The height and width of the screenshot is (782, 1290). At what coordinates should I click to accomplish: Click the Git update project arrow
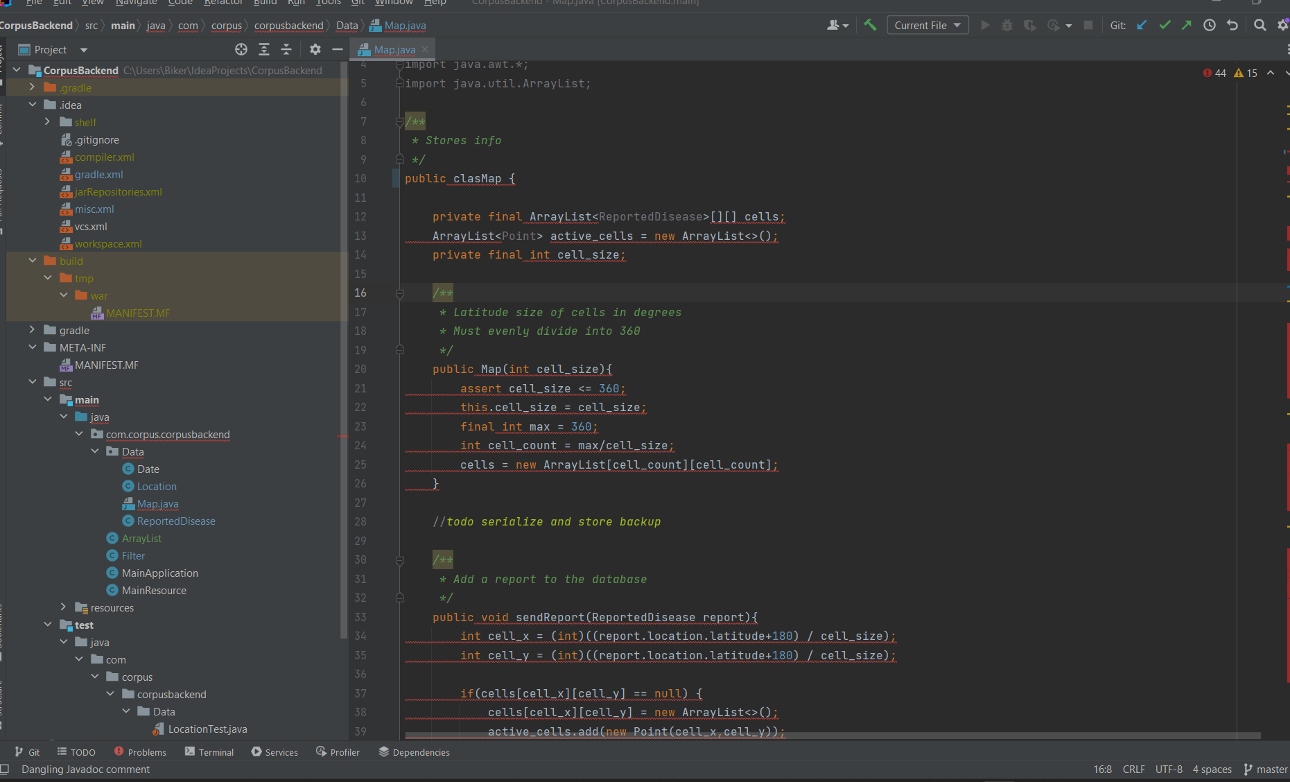[x=1142, y=26]
